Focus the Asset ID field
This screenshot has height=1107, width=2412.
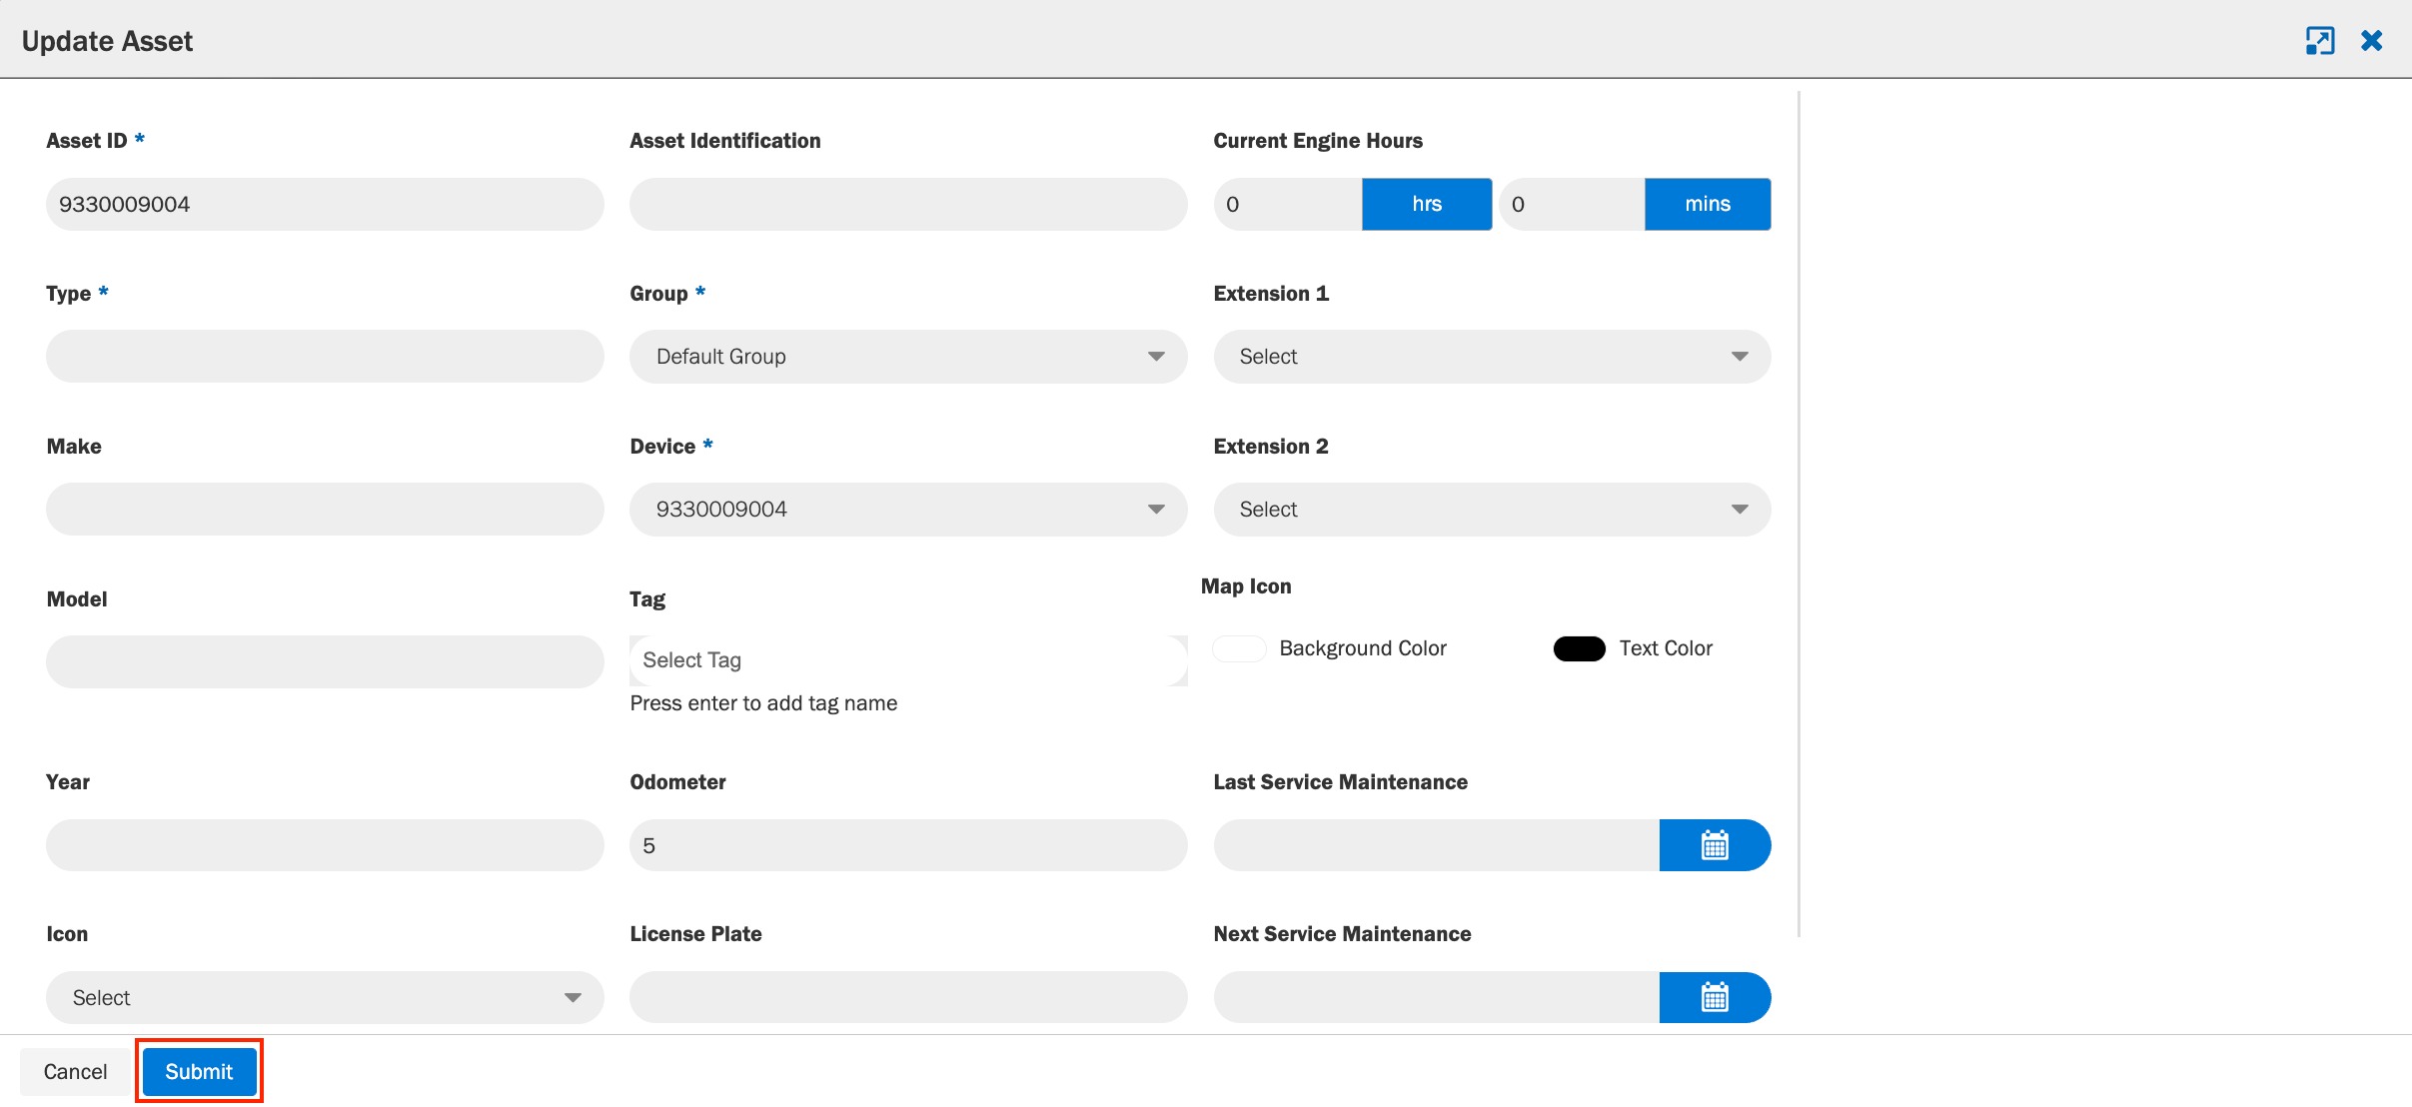(325, 204)
